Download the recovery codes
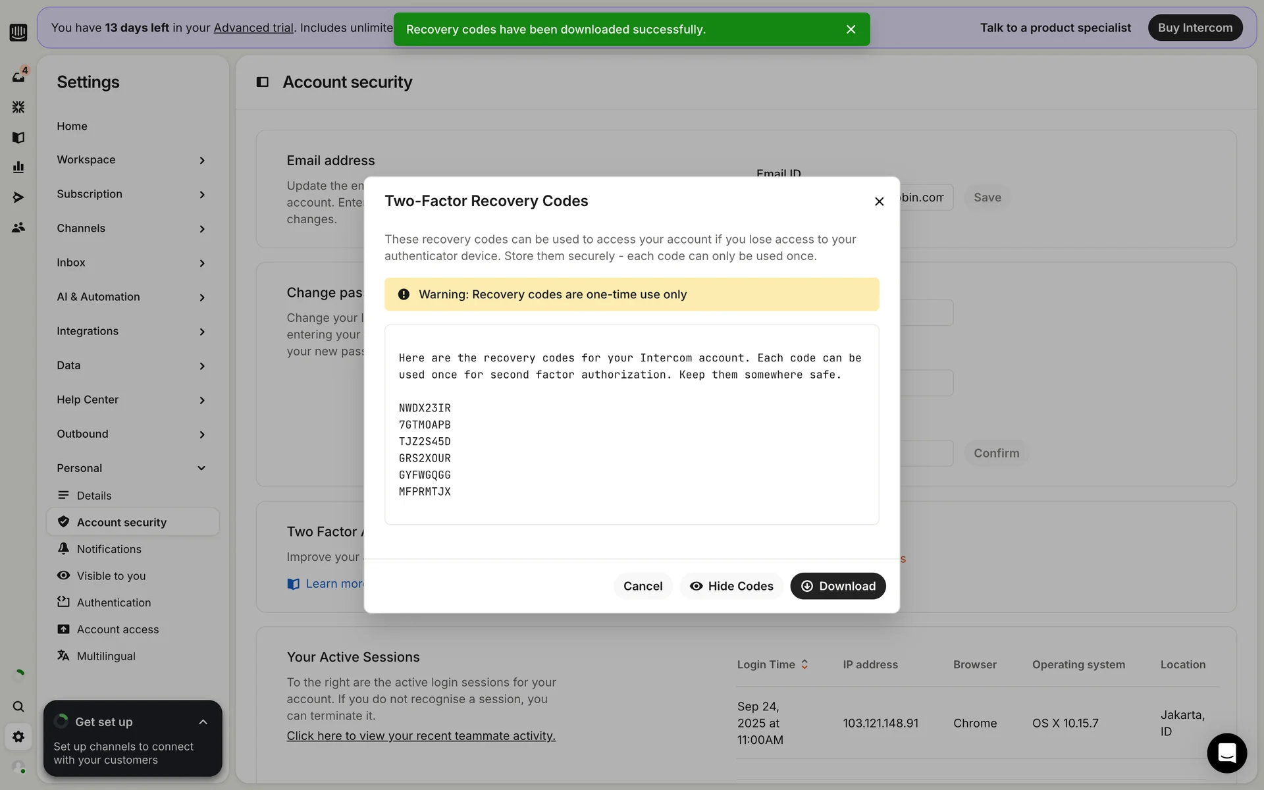The image size is (1264, 790). [837, 586]
